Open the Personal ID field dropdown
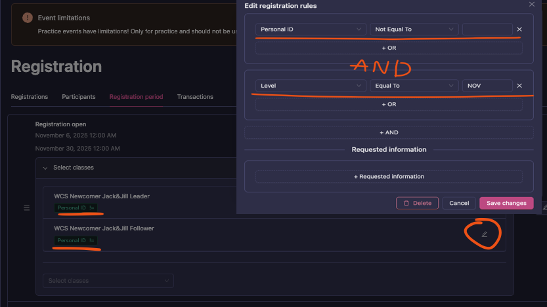Screen dimensions: 547x307 [311, 29]
